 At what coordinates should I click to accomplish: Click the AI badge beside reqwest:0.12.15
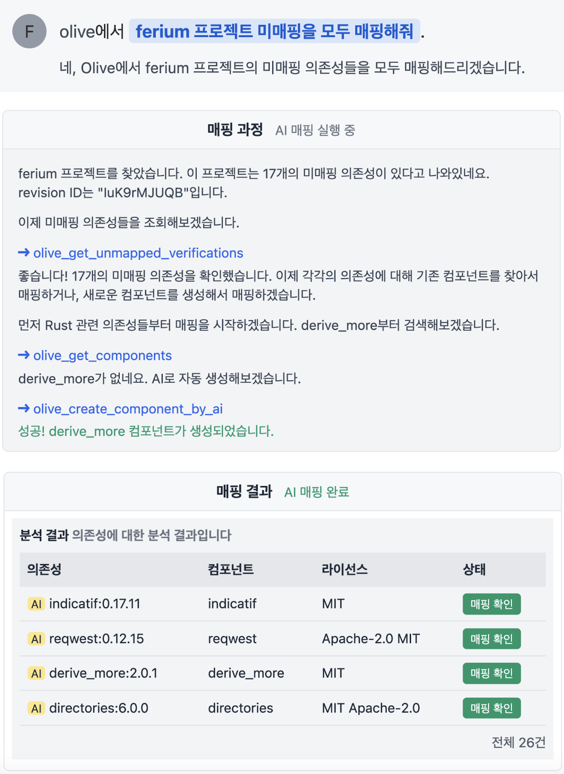(x=36, y=639)
